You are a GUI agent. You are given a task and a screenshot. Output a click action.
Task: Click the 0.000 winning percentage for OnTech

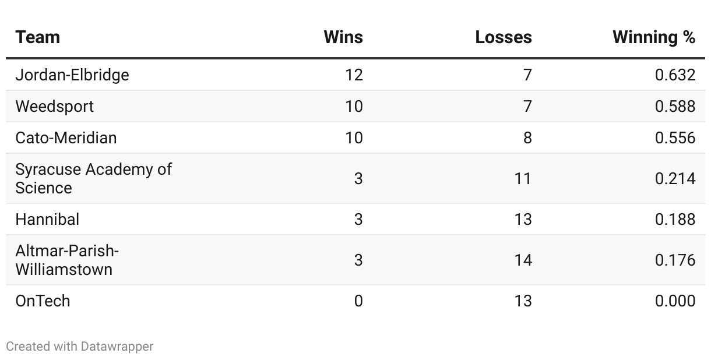pyautogui.click(x=675, y=301)
